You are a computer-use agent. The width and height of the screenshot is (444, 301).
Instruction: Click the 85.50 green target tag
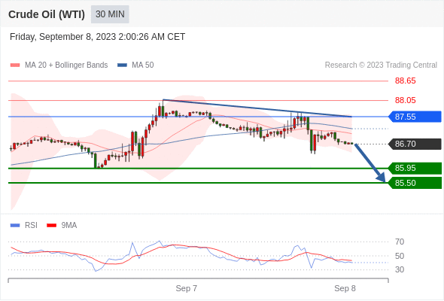point(415,183)
